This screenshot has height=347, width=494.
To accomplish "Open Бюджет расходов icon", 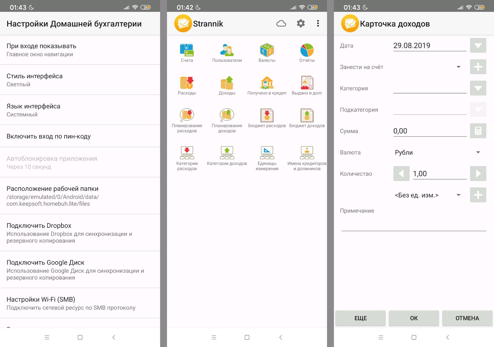I will 267,116.
